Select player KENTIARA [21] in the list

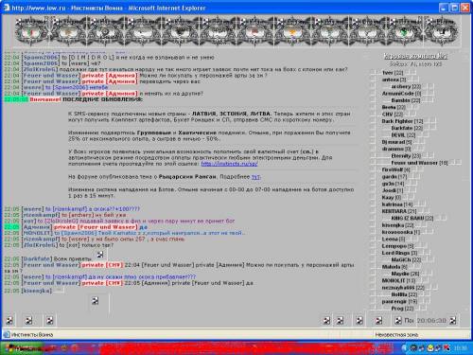pyautogui.click(x=399, y=211)
